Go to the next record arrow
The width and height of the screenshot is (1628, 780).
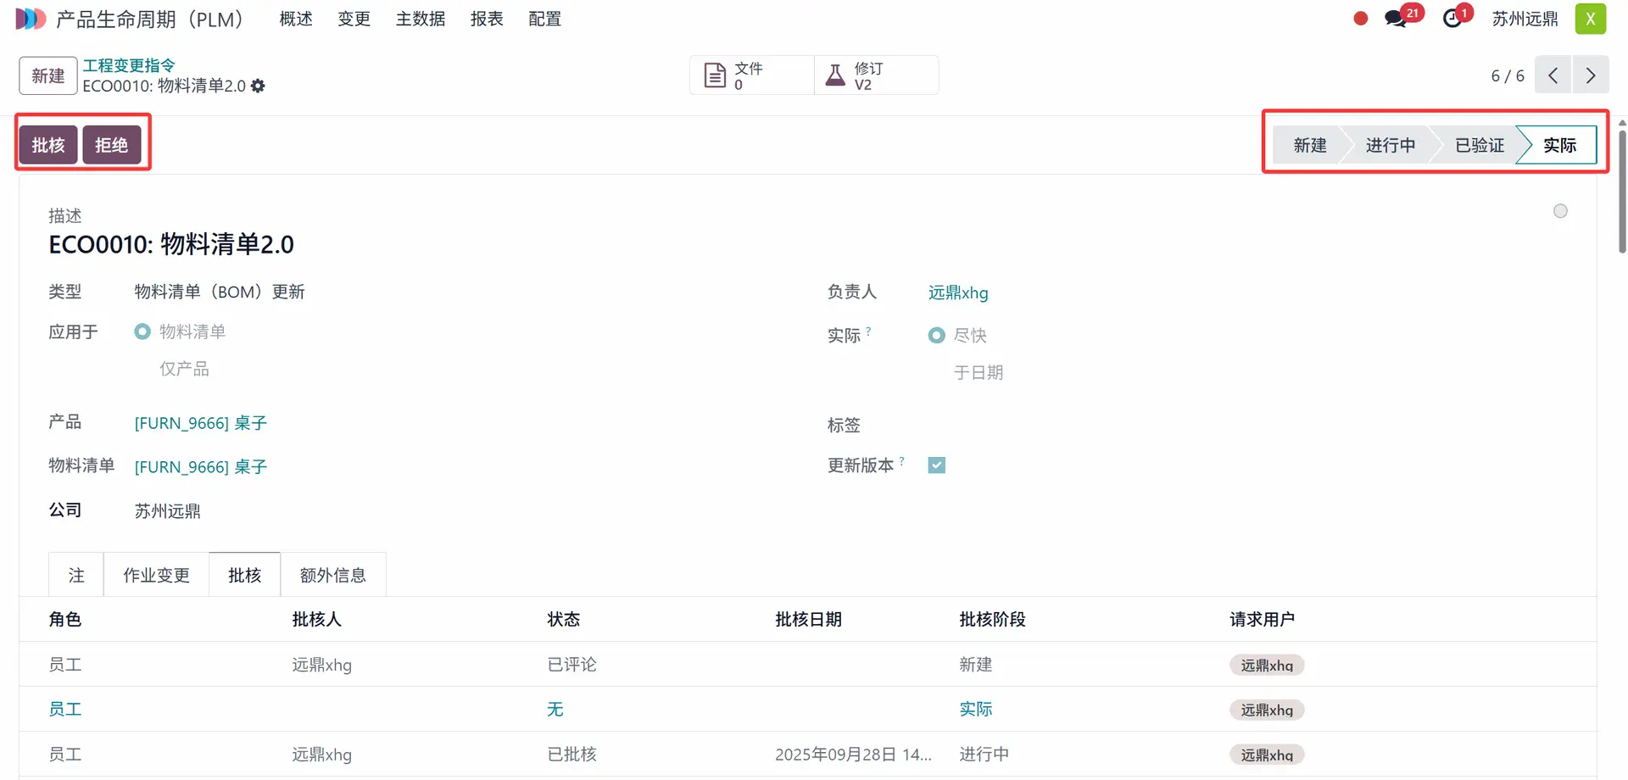click(1590, 75)
